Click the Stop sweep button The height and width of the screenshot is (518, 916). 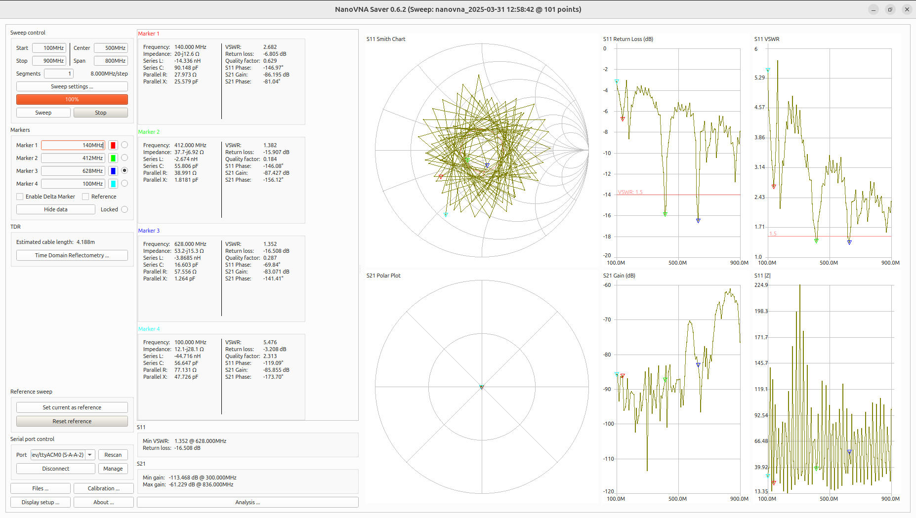coord(101,113)
